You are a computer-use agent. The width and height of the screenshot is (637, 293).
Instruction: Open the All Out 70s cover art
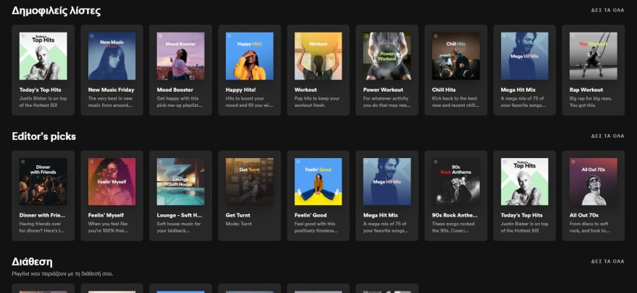click(x=593, y=182)
